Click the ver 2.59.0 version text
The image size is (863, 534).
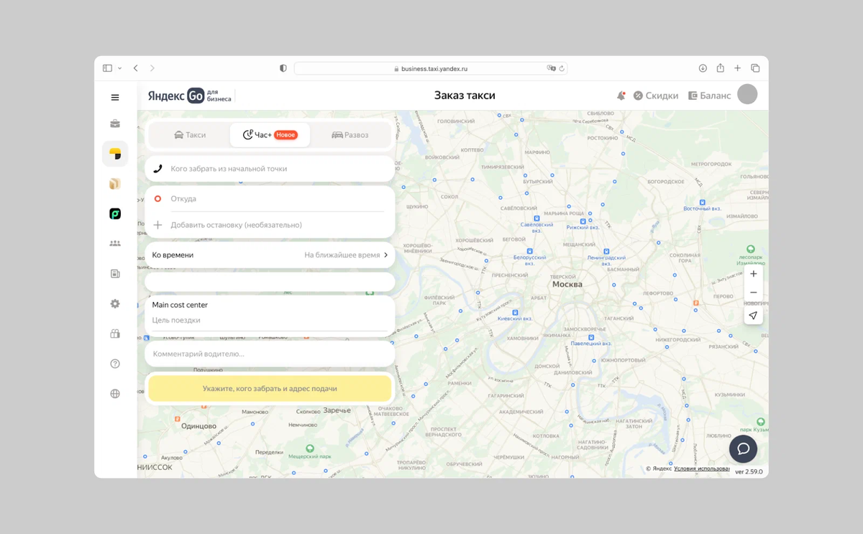749,472
